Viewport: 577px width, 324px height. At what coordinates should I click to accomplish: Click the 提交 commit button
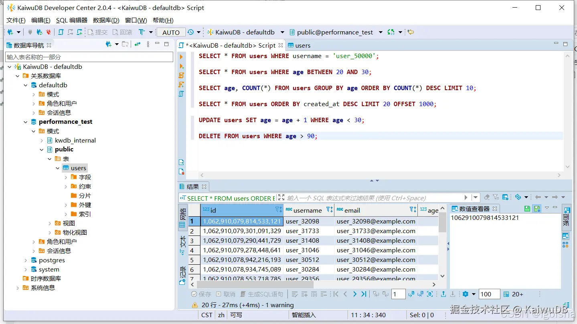tap(97, 32)
